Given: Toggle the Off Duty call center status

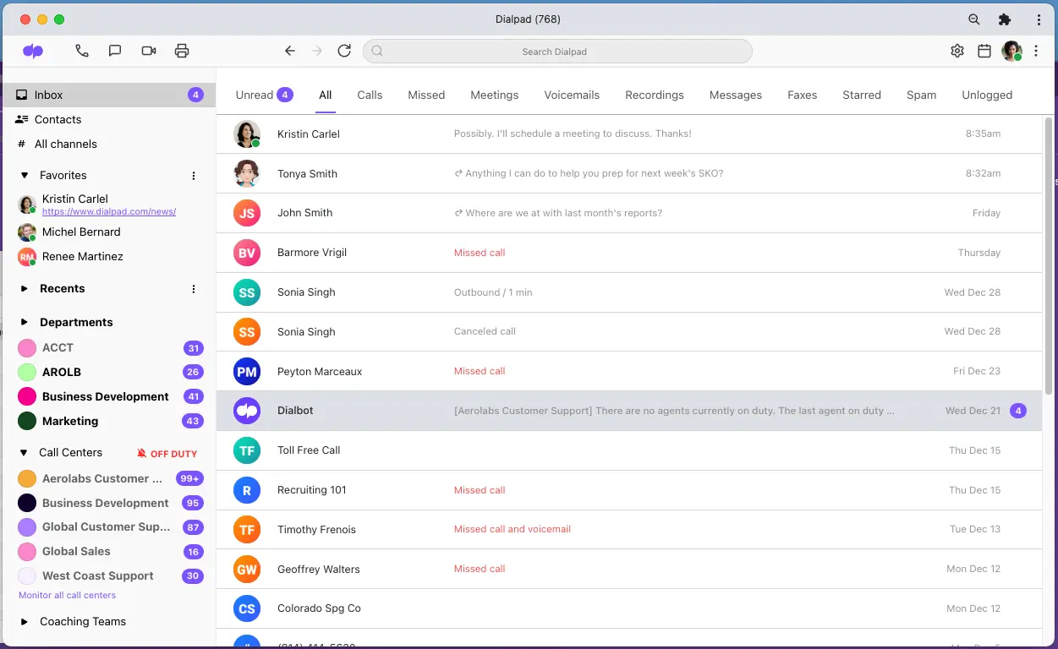Looking at the screenshot, I should click(x=167, y=454).
